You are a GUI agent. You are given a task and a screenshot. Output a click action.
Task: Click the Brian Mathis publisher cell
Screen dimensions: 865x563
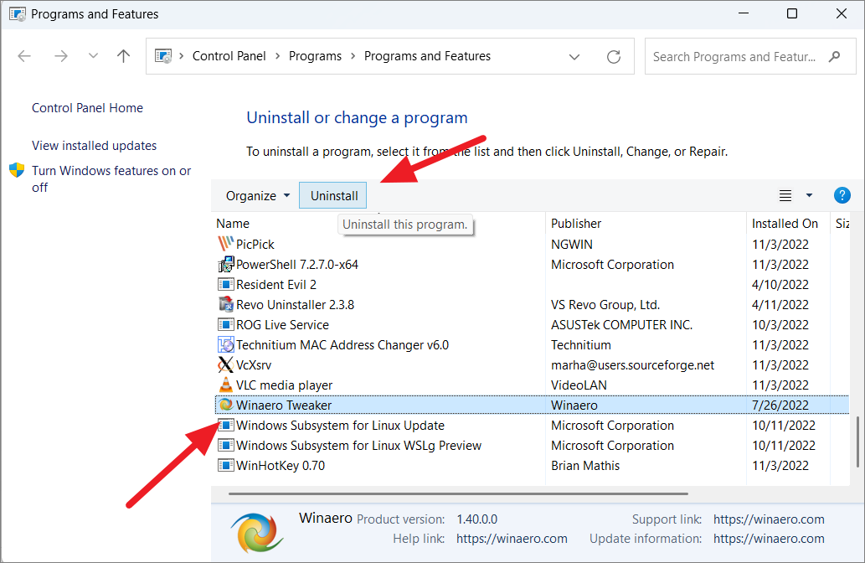click(x=584, y=466)
